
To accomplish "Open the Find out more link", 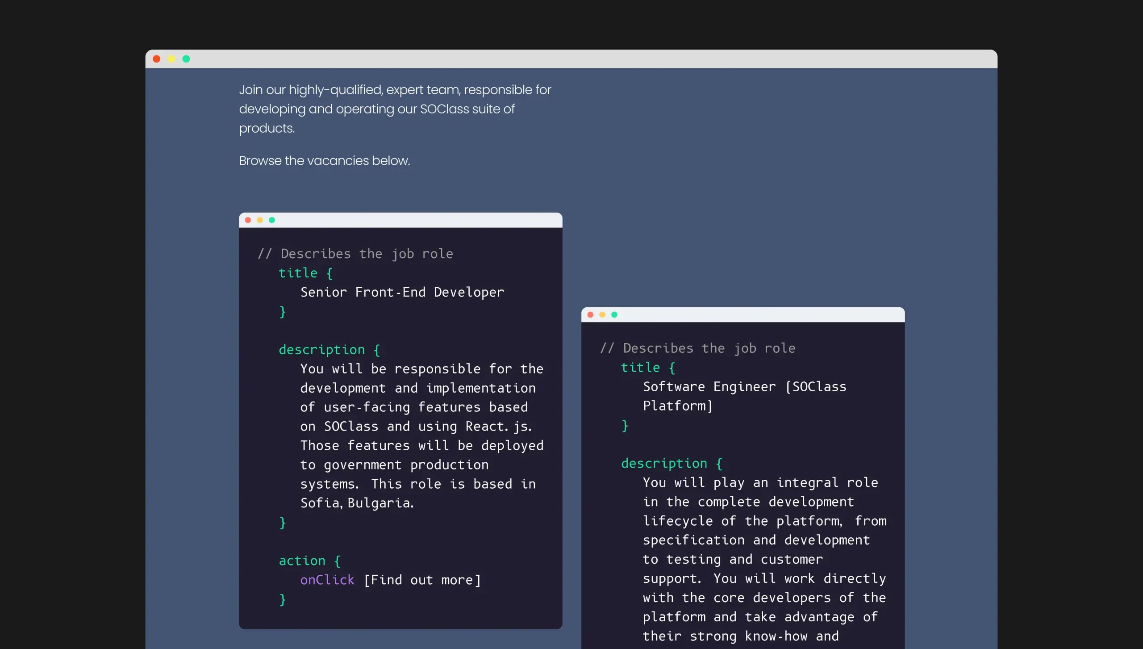I will [x=422, y=580].
